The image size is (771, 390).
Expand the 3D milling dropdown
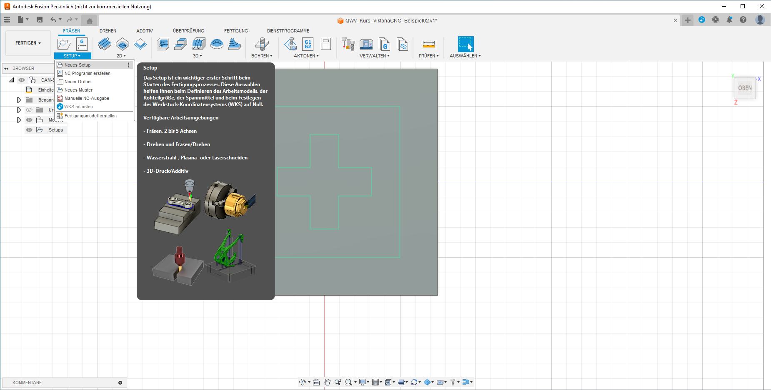click(197, 56)
